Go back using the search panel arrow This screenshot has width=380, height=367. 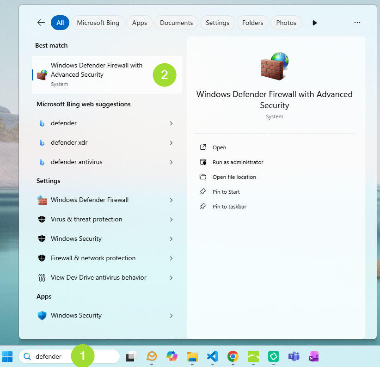(x=41, y=23)
